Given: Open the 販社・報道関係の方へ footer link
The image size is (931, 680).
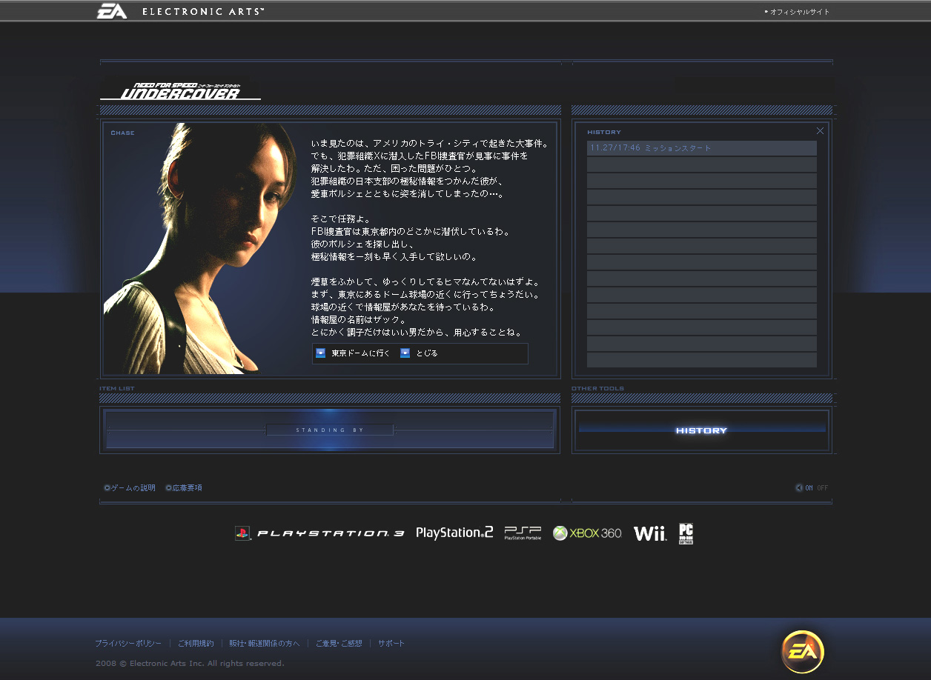Looking at the screenshot, I should pos(265,644).
